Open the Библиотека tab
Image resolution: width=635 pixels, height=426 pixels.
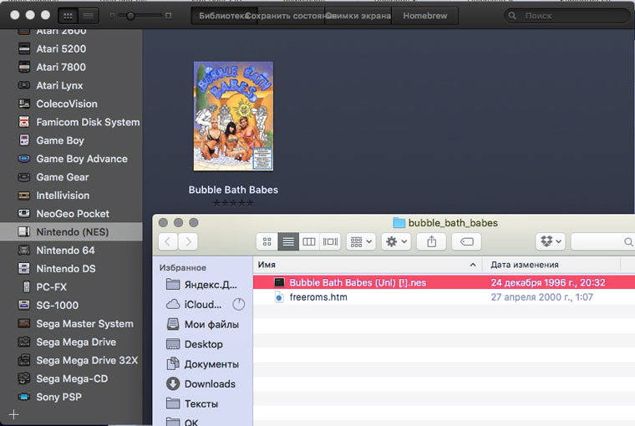[x=224, y=16]
